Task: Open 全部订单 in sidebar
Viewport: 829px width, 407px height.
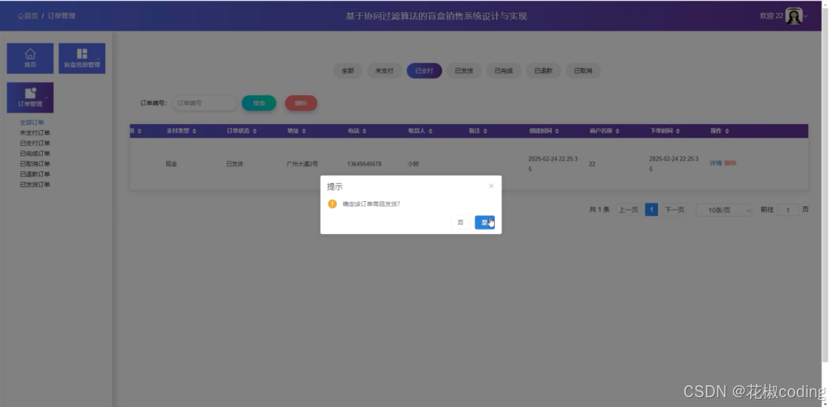Action: 32,123
